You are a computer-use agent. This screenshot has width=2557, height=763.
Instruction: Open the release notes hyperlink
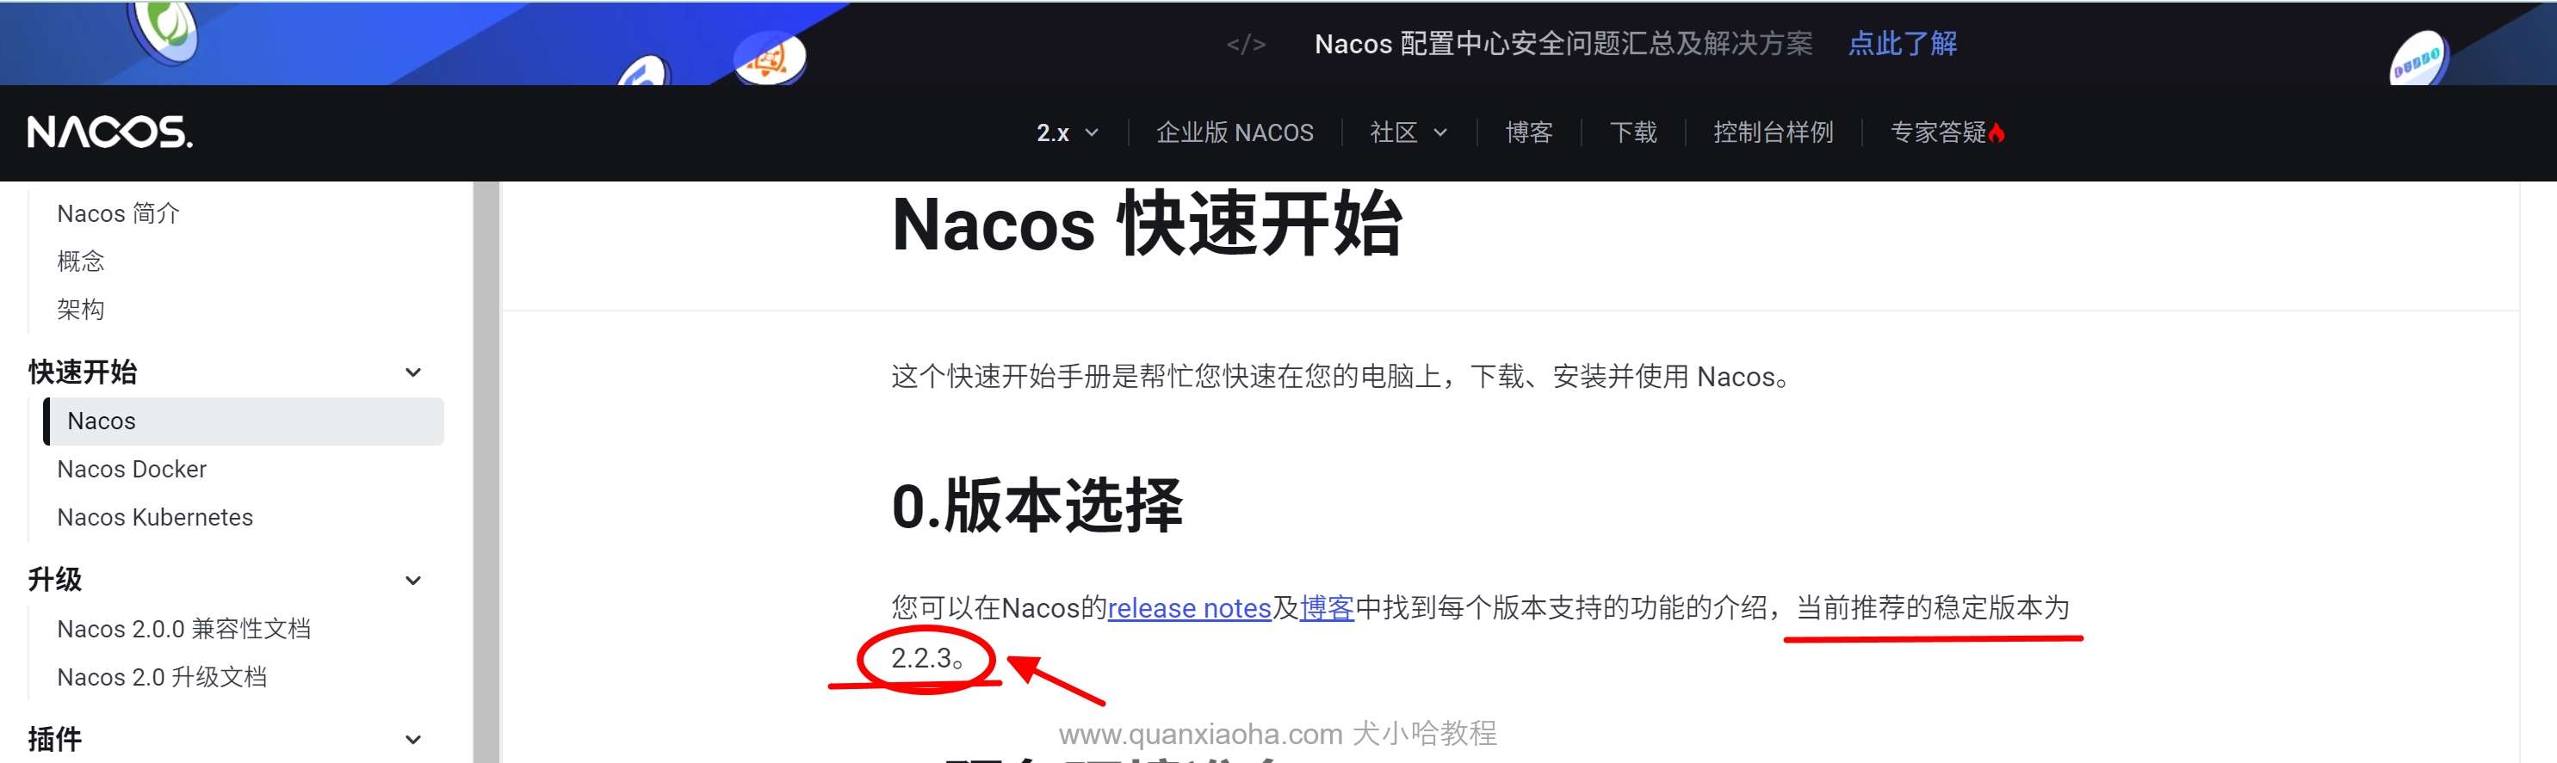1188,608
